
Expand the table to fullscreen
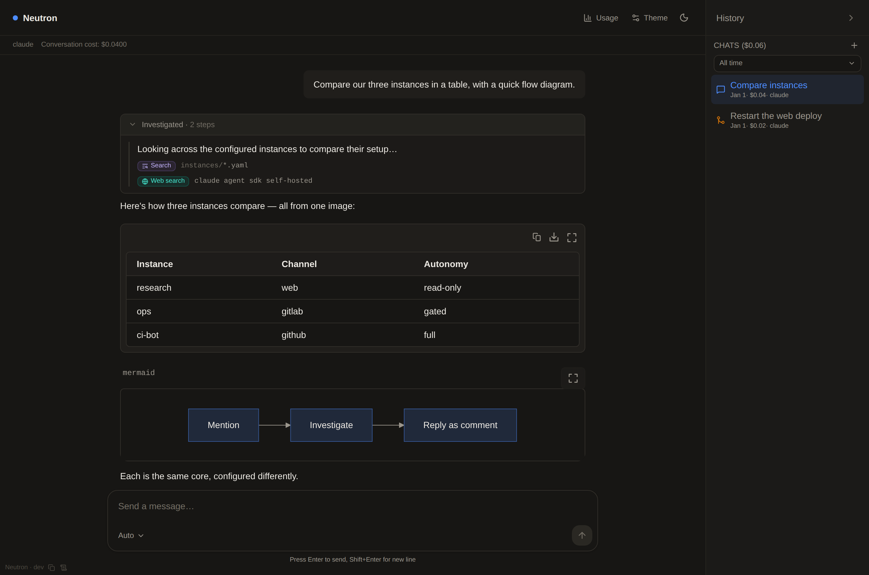click(x=572, y=238)
